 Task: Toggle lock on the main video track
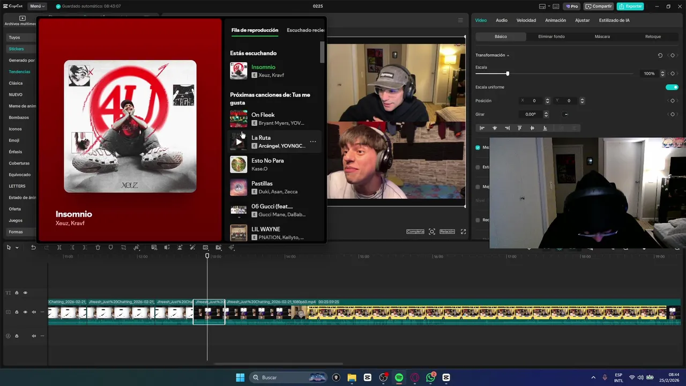point(17,312)
